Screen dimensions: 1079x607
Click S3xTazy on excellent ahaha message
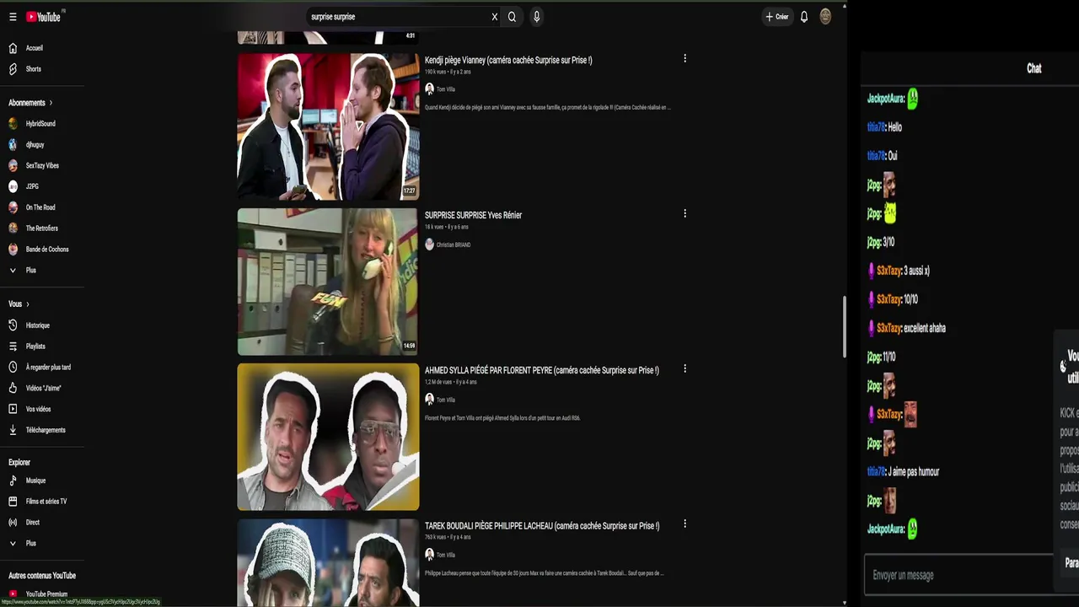pyautogui.click(x=888, y=329)
